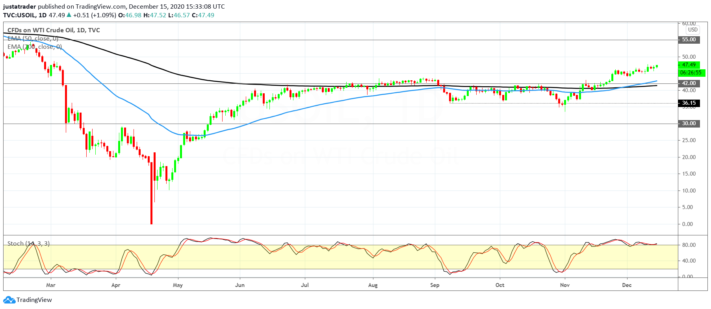Click the green 47.49 current price label

689,65
